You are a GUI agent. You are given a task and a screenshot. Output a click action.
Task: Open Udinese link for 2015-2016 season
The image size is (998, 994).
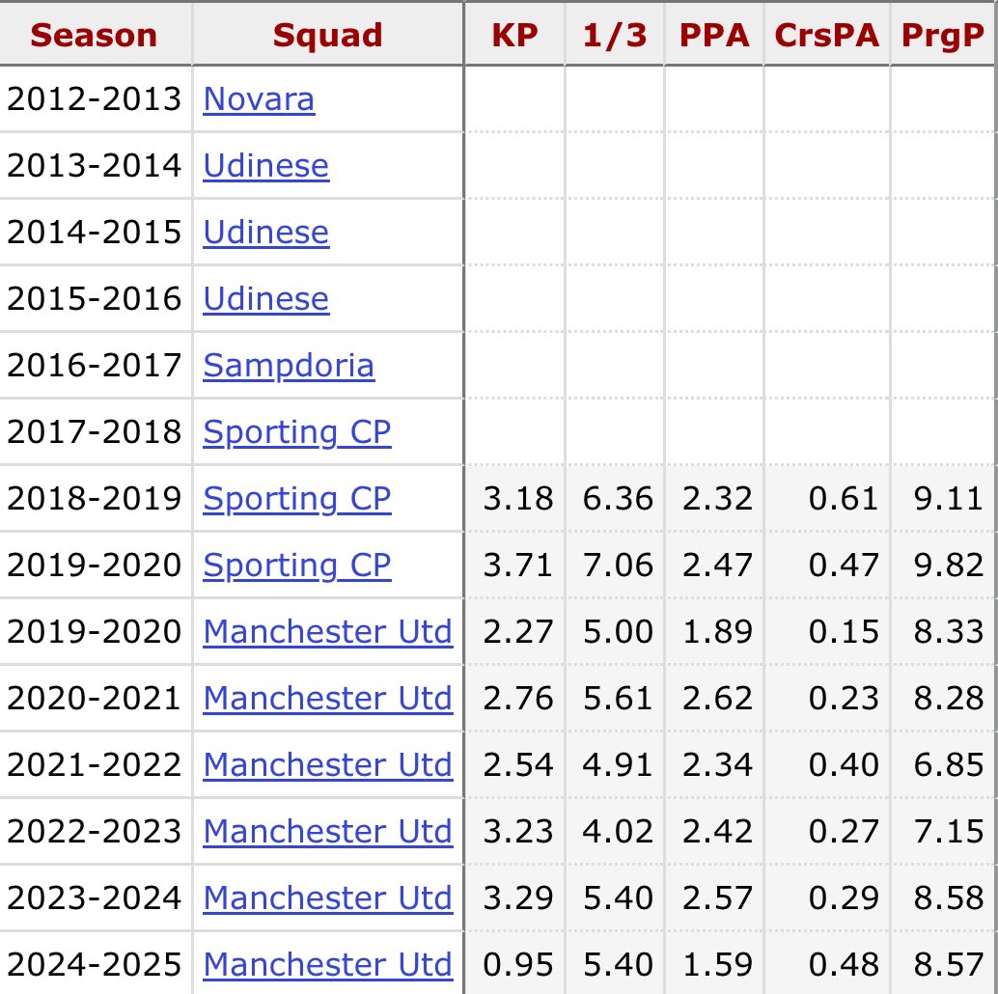(x=266, y=298)
